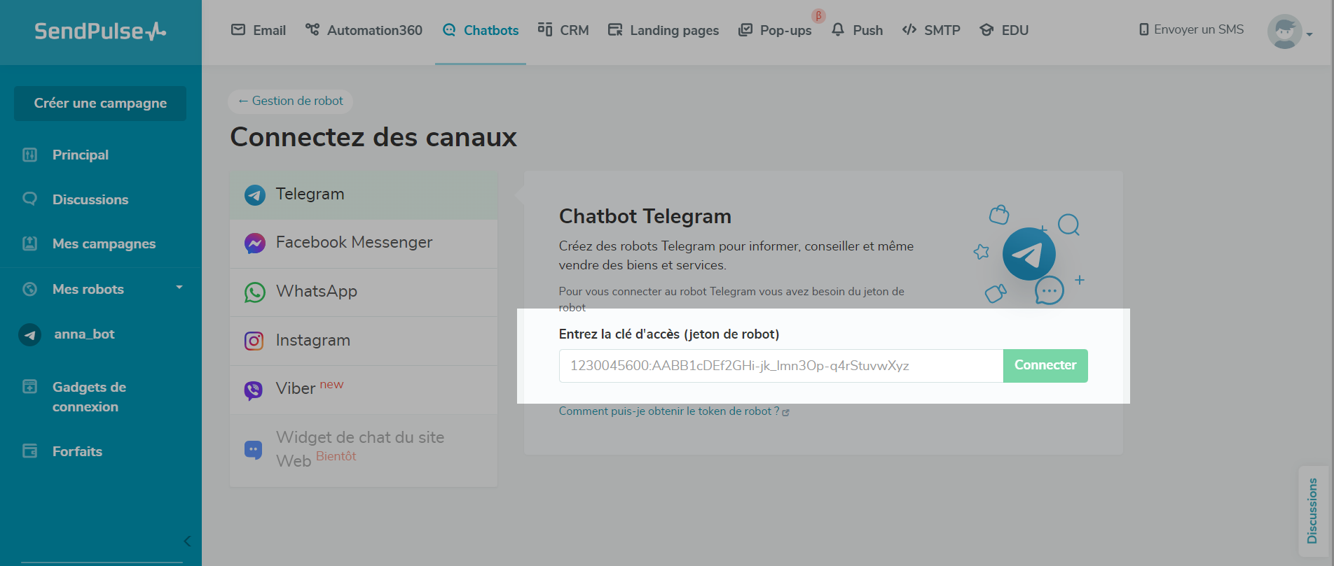
Task: Click the anna_bot Telegram icon
Action: click(29, 334)
